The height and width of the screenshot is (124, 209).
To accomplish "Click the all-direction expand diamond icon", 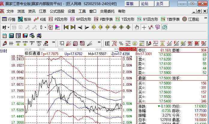I will coord(128,27).
